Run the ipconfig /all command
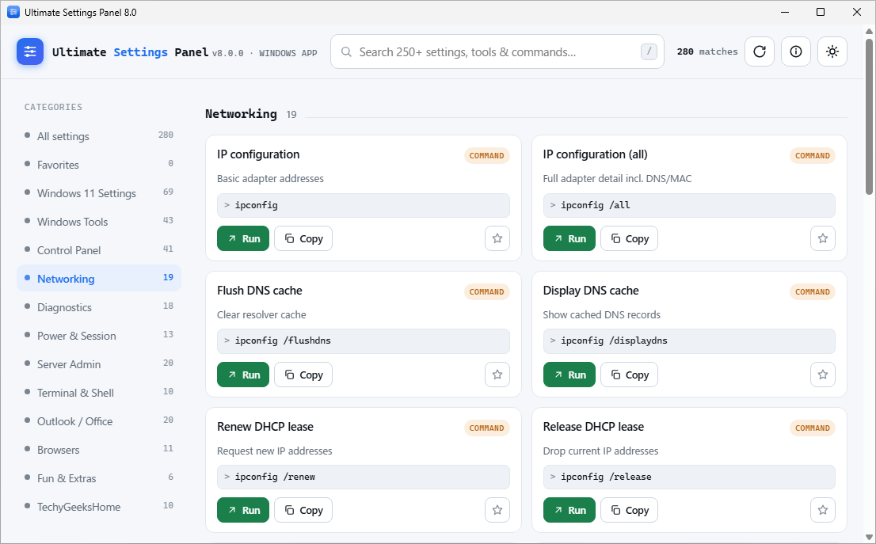876x544 pixels. pos(569,238)
